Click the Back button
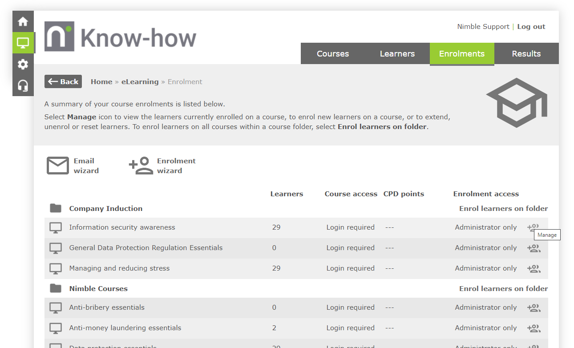 (x=63, y=81)
